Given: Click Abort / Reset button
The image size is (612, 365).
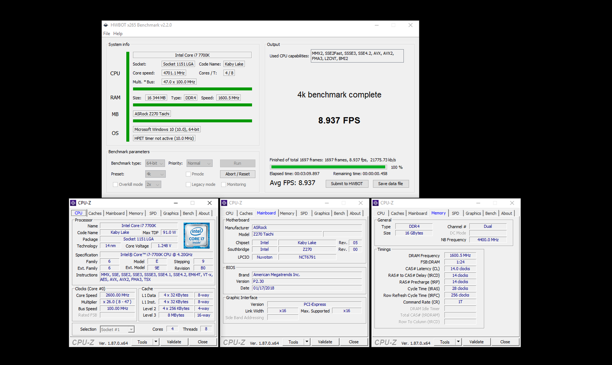Looking at the screenshot, I should (237, 174).
